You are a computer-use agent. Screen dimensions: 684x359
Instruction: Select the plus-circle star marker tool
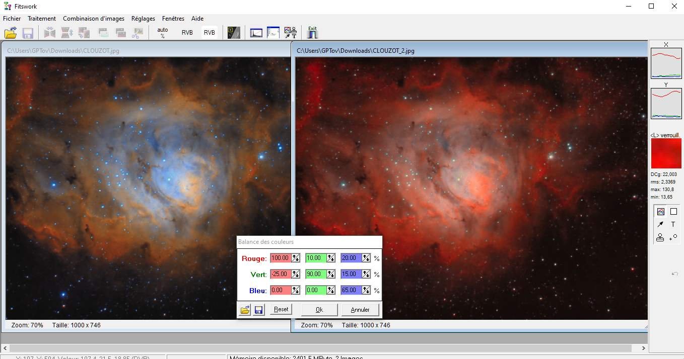[673, 237]
